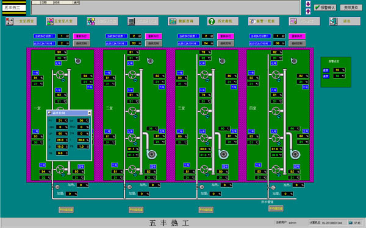Click the purple down arrow beside alarm list
This screenshot has width=366, height=228.
[x=308, y=4]
